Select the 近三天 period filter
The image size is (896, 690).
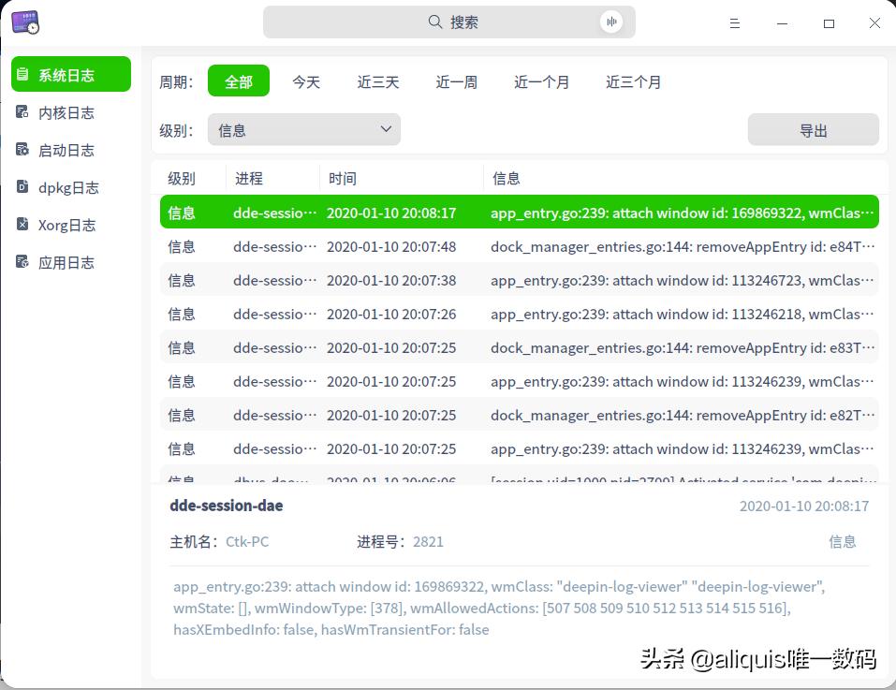(377, 81)
